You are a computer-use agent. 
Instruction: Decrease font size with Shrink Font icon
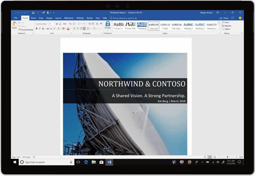point(60,24)
